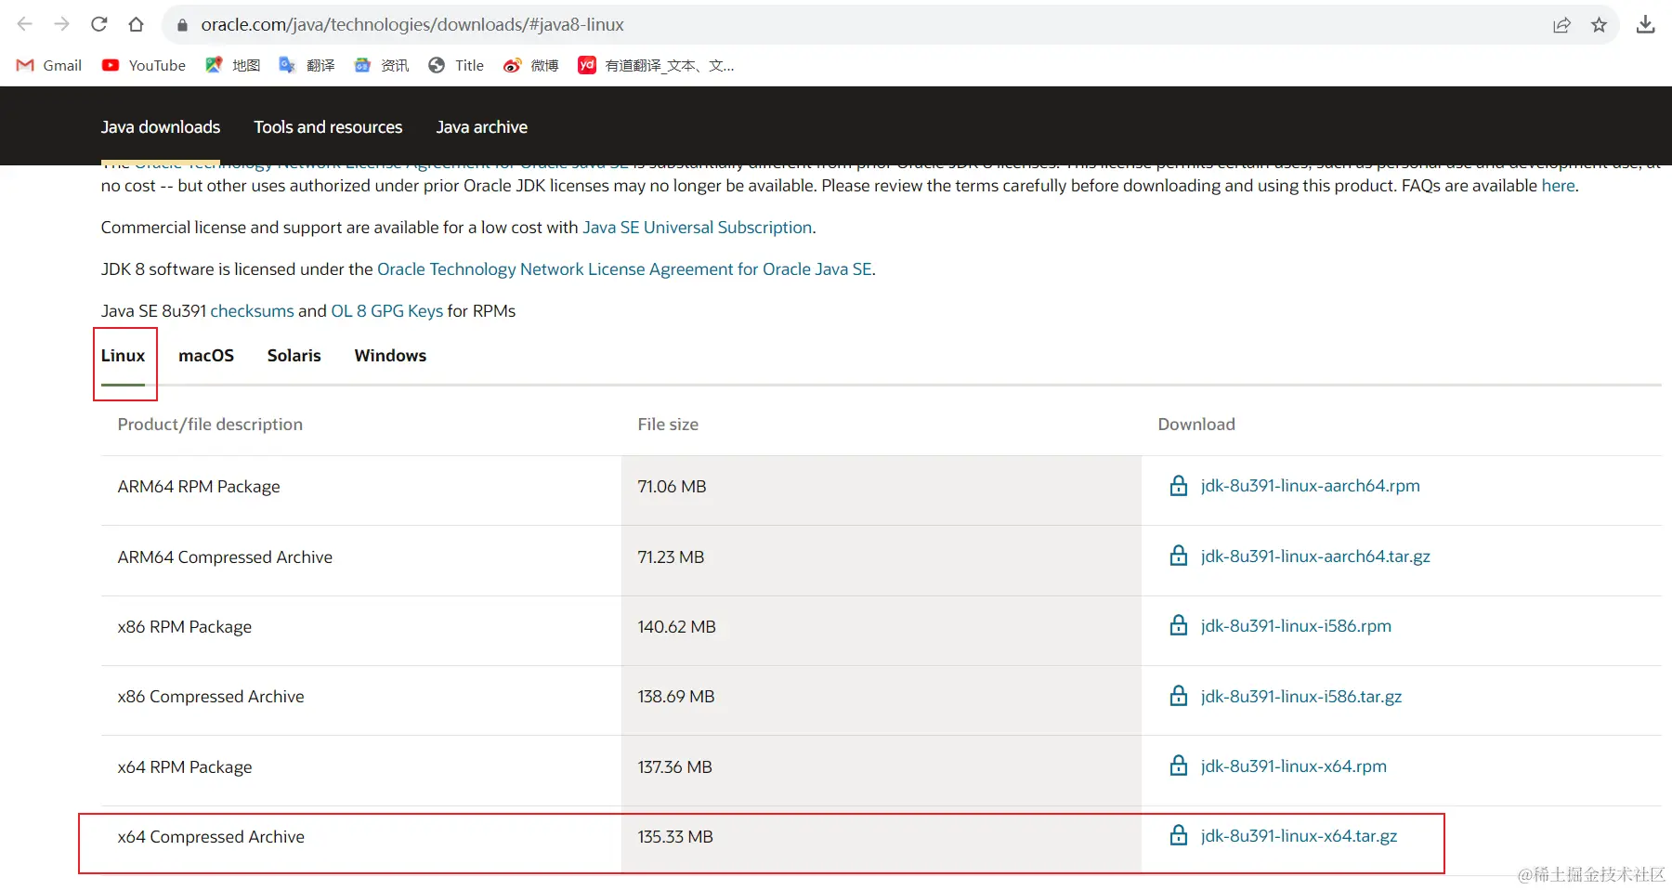Open YouTube bookmark
The width and height of the screenshot is (1672, 890).
[x=144, y=65]
